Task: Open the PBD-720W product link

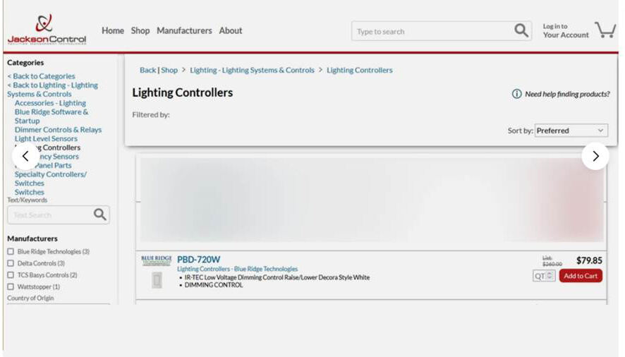Action: (198, 260)
